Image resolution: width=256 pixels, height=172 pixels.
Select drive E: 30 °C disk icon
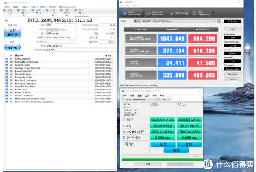[x=18, y=10]
